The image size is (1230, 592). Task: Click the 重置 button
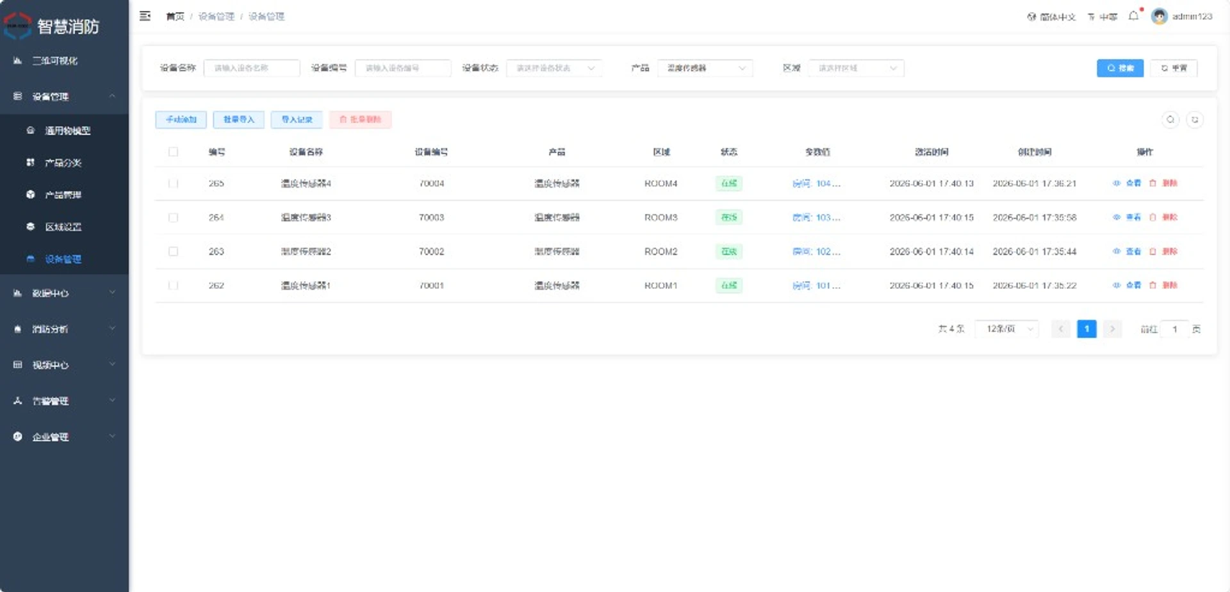coord(1174,68)
